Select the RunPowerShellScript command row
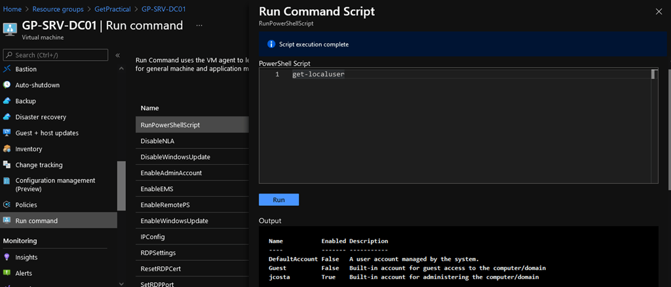The width and height of the screenshot is (671, 287). 192,125
